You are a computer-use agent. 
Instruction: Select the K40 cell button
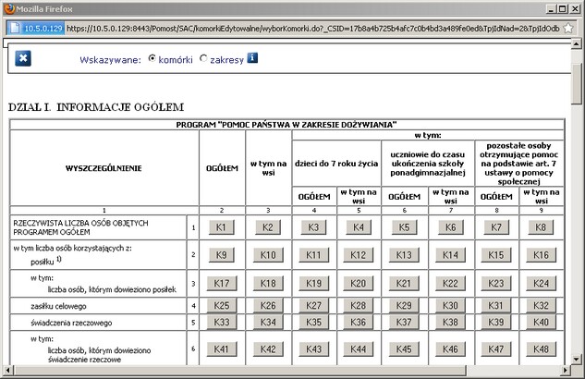541,323
